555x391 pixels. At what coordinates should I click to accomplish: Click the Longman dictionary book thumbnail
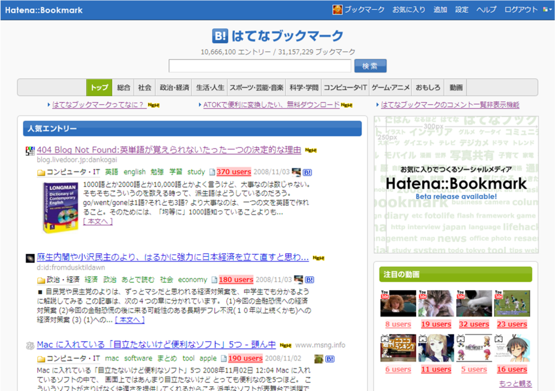tap(60, 207)
